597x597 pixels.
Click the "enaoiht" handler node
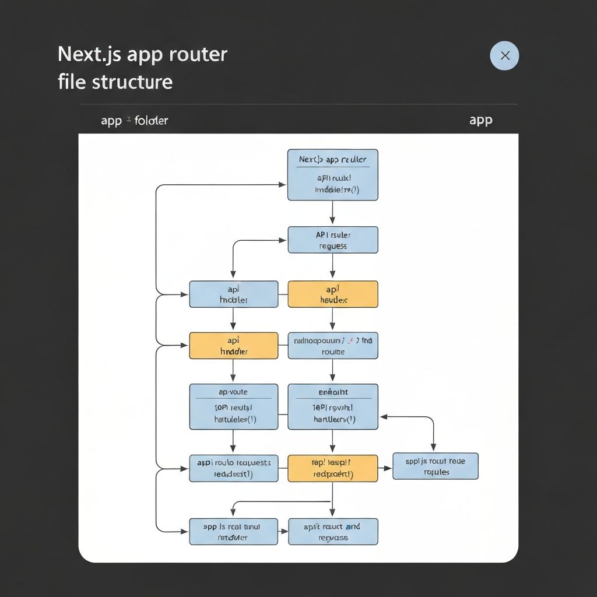click(332, 406)
